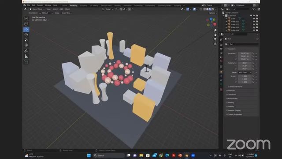Select the Add Cube tool
This screenshot has height=159, width=282.
pos(26,62)
